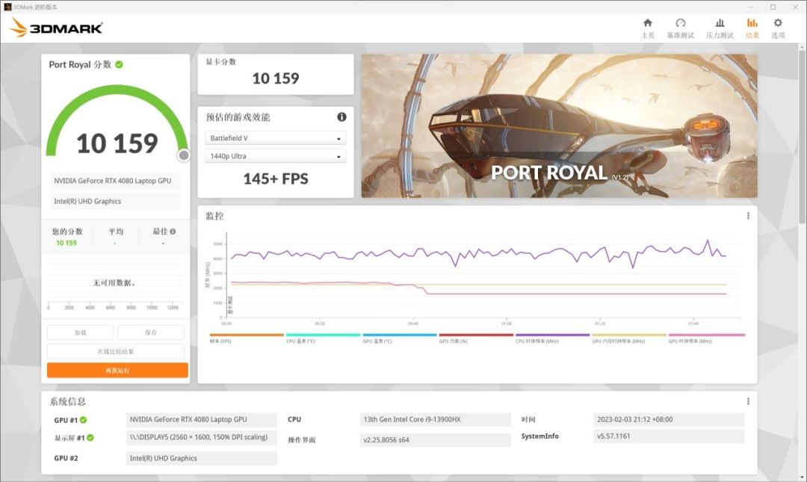Toggle the CPU 温度 (°C) legend series
807x482 pixels.
(x=324, y=339)
